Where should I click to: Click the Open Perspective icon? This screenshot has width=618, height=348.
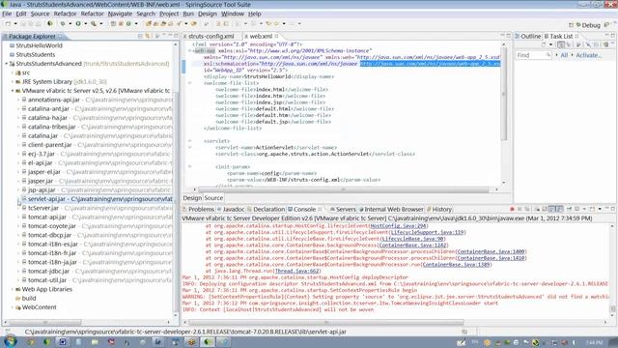pyautogui.click(x=571, y=25)
